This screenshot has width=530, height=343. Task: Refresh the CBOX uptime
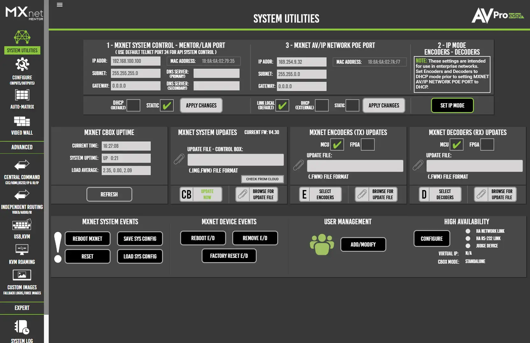coord(109,194)
